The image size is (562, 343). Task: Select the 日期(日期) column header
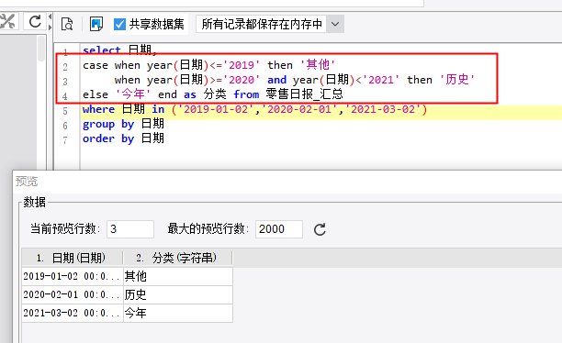(72, 258)
